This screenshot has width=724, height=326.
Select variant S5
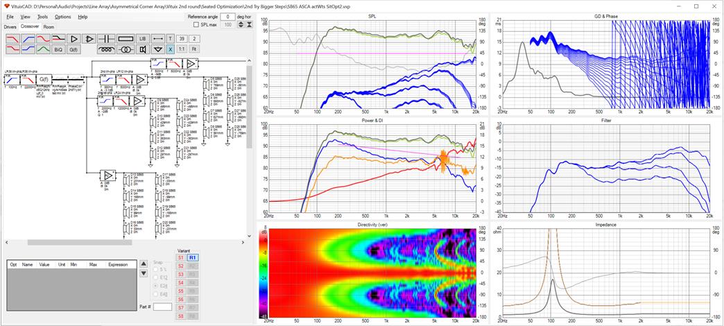tap(180, 291)
